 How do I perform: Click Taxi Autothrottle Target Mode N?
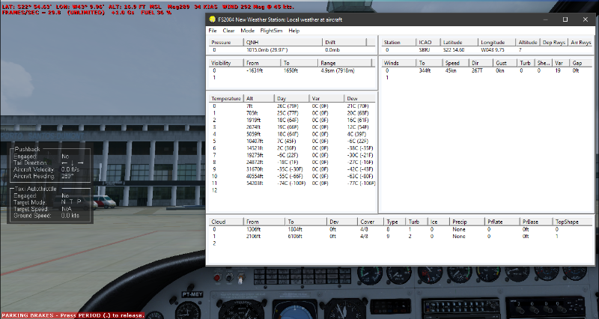coord(64,201)
